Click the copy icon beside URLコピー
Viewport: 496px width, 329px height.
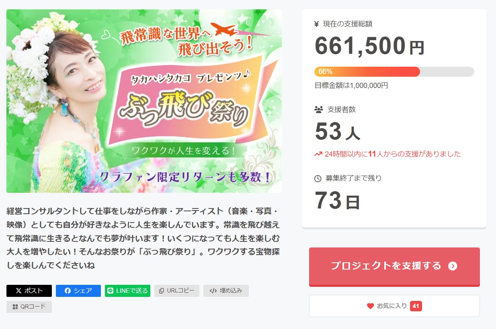tap(162, 291)
